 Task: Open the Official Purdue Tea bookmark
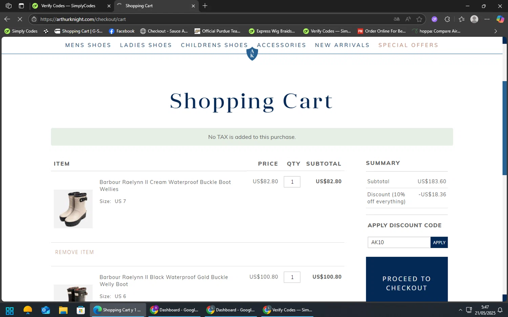tap(217, 31)
